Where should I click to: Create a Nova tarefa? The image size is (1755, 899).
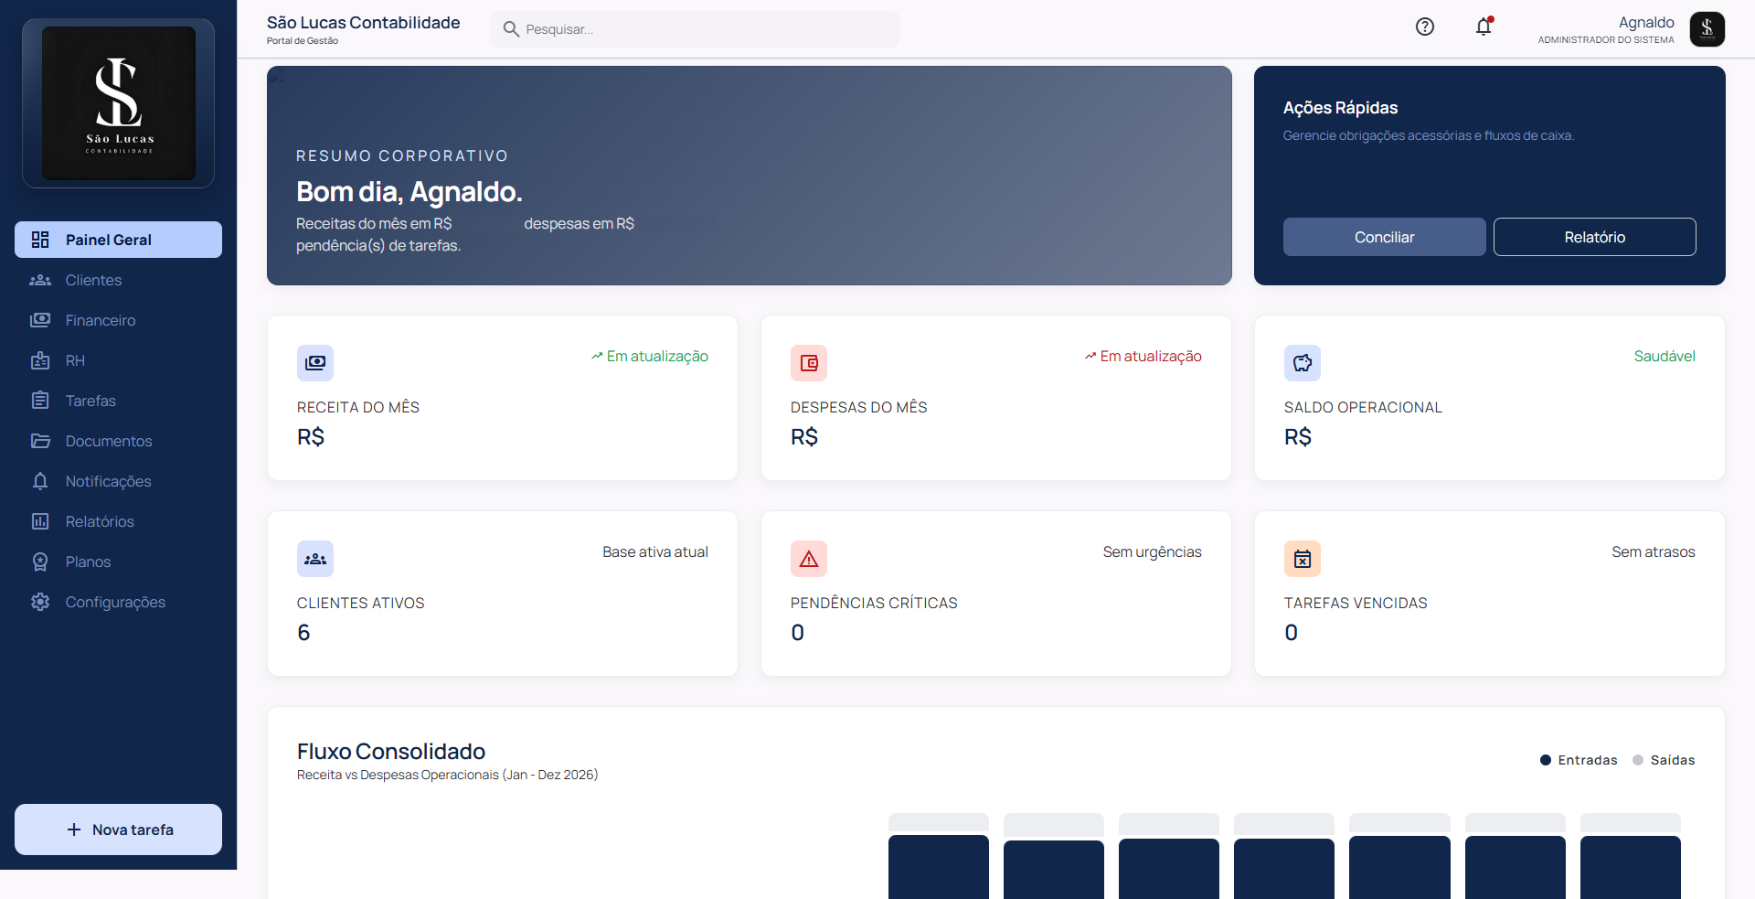(x=118, y=829)
